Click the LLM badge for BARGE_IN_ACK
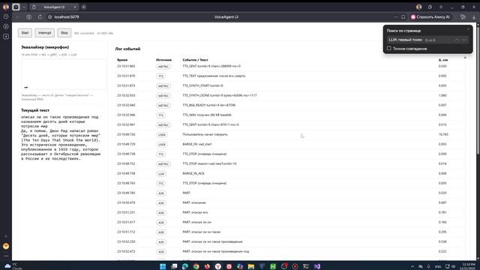 pos(161,173)
